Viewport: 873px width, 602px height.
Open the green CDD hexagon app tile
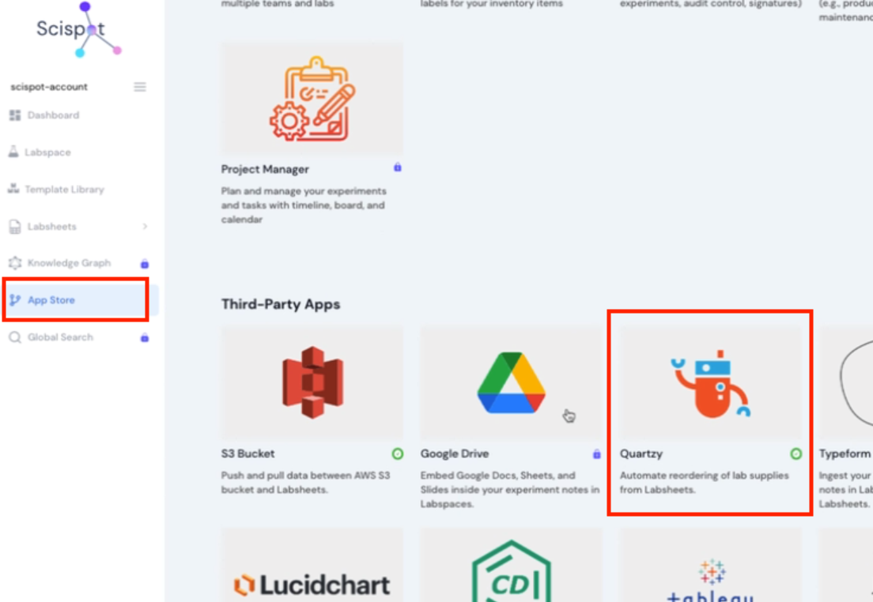511,565
